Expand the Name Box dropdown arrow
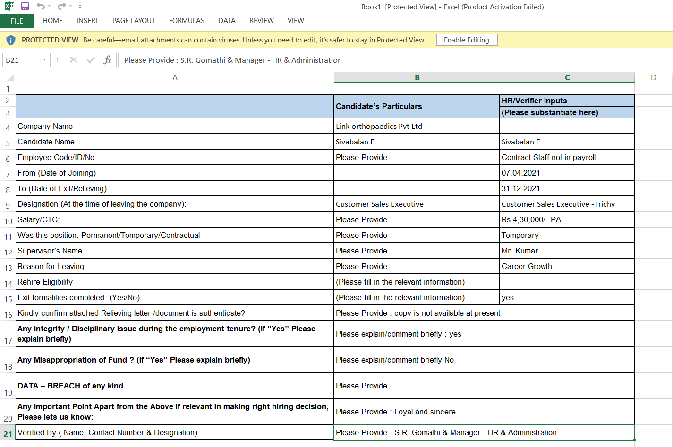Image resolution: width=673 pixels, height=447 pixels. pos(44,60)
